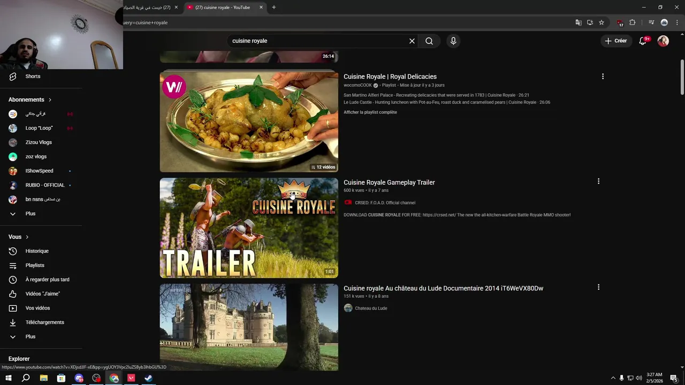Open taskbar search magnifier
This screenshot has height=385, width=685.
point(26,378)
